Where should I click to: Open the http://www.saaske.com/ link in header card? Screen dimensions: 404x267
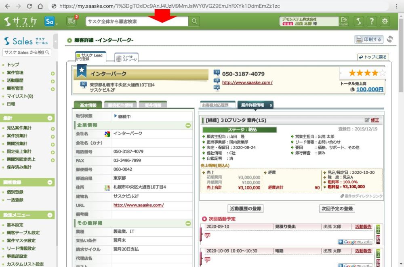coord(247,82)
